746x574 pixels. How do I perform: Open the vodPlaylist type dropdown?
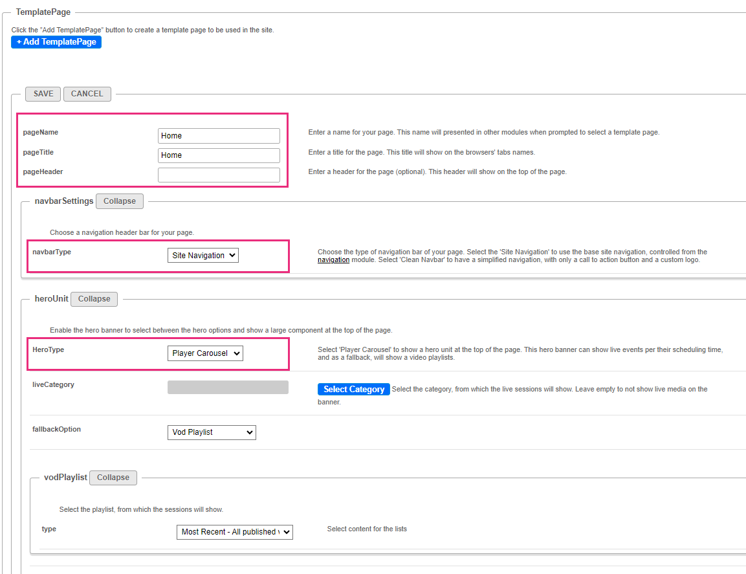pyautogui.click(x=235, y=532)
